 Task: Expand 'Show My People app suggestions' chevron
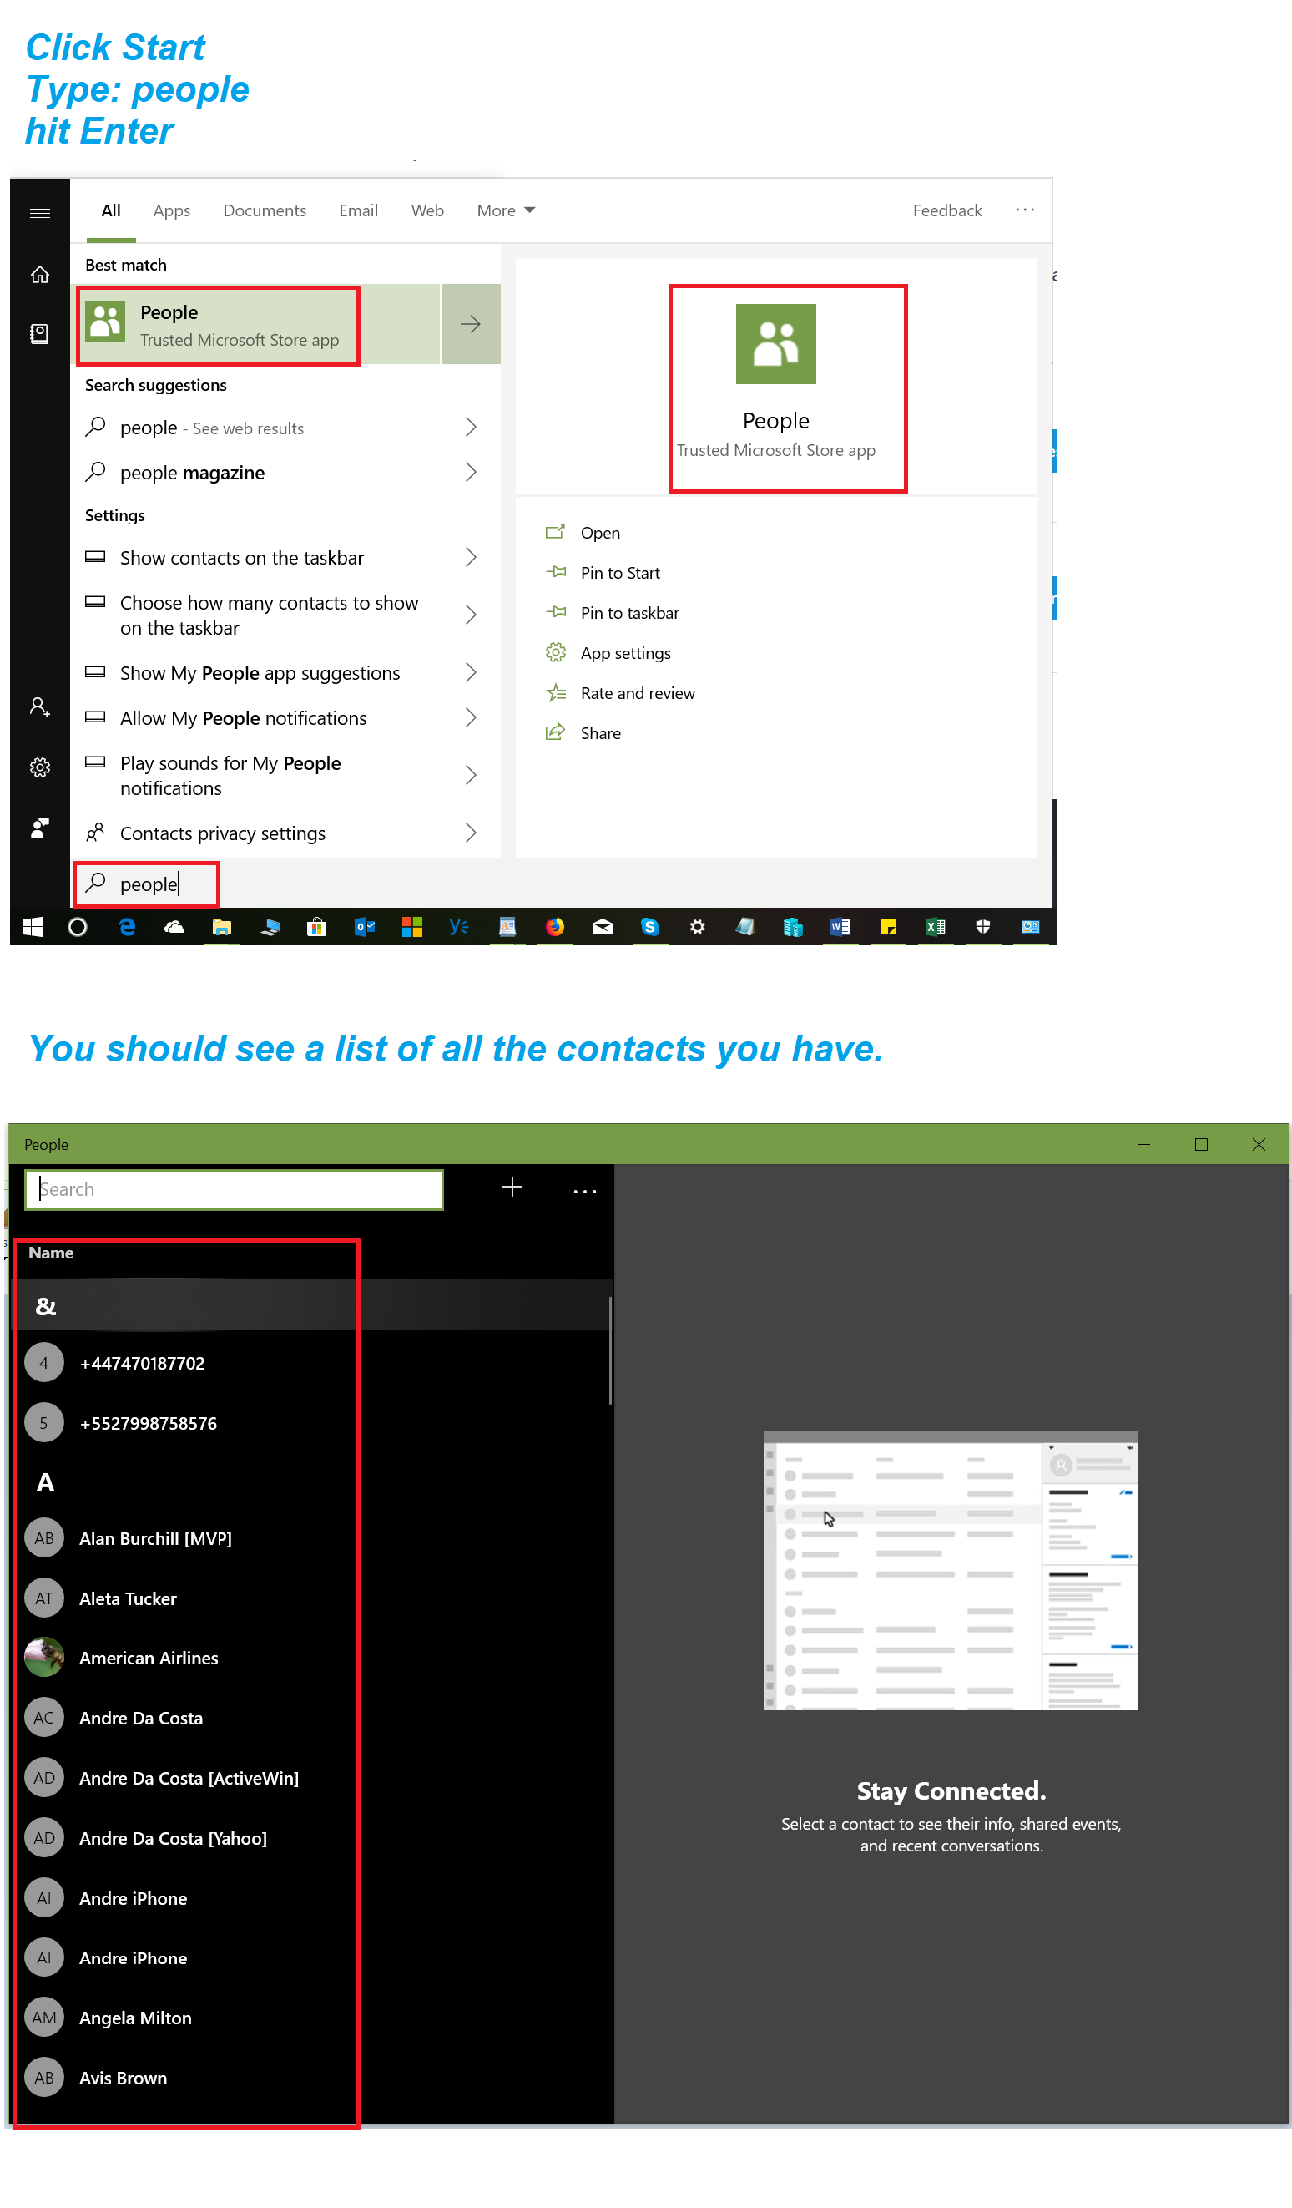click(x=471, y=673)
